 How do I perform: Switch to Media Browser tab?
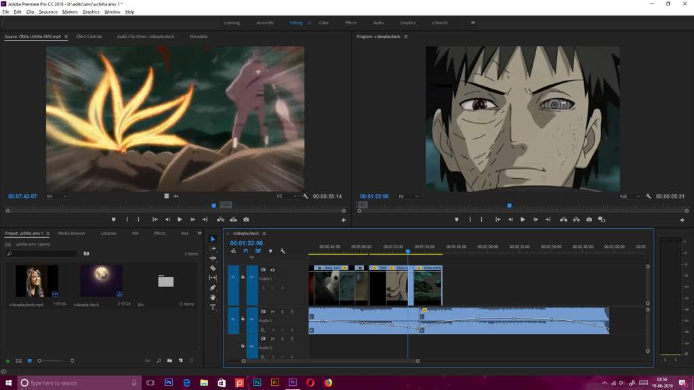click(72, 234)
